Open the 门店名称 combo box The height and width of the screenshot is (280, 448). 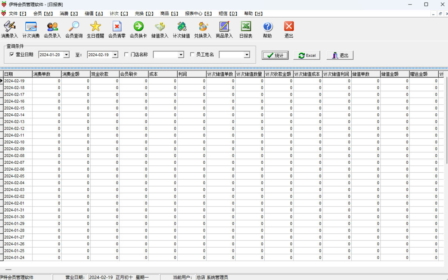click(168, 55)
